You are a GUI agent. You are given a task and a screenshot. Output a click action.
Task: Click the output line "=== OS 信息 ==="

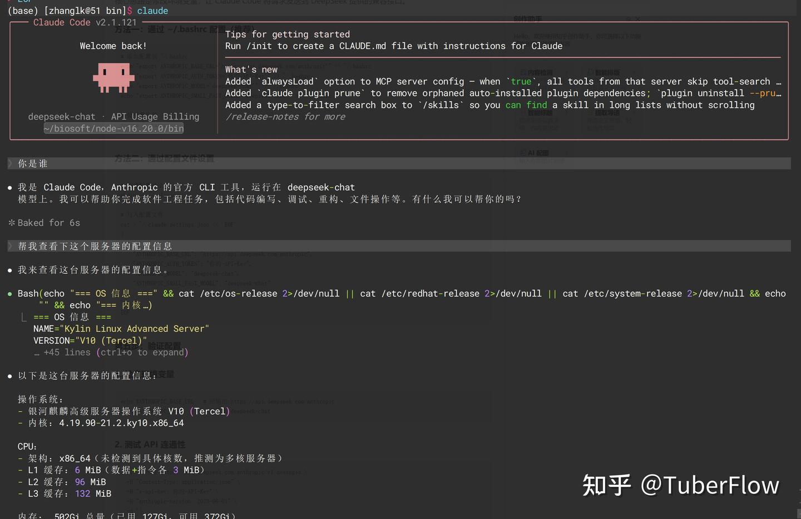coord(72,317)
